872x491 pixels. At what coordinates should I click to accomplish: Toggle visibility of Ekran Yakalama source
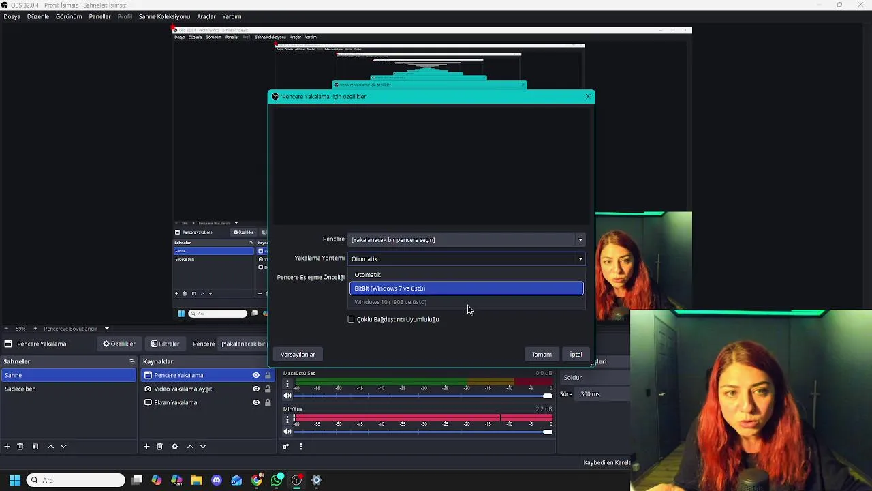(x=256, y=402)
